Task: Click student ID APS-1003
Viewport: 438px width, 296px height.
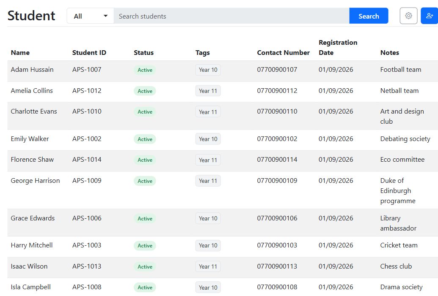Action: coord(87,245)
